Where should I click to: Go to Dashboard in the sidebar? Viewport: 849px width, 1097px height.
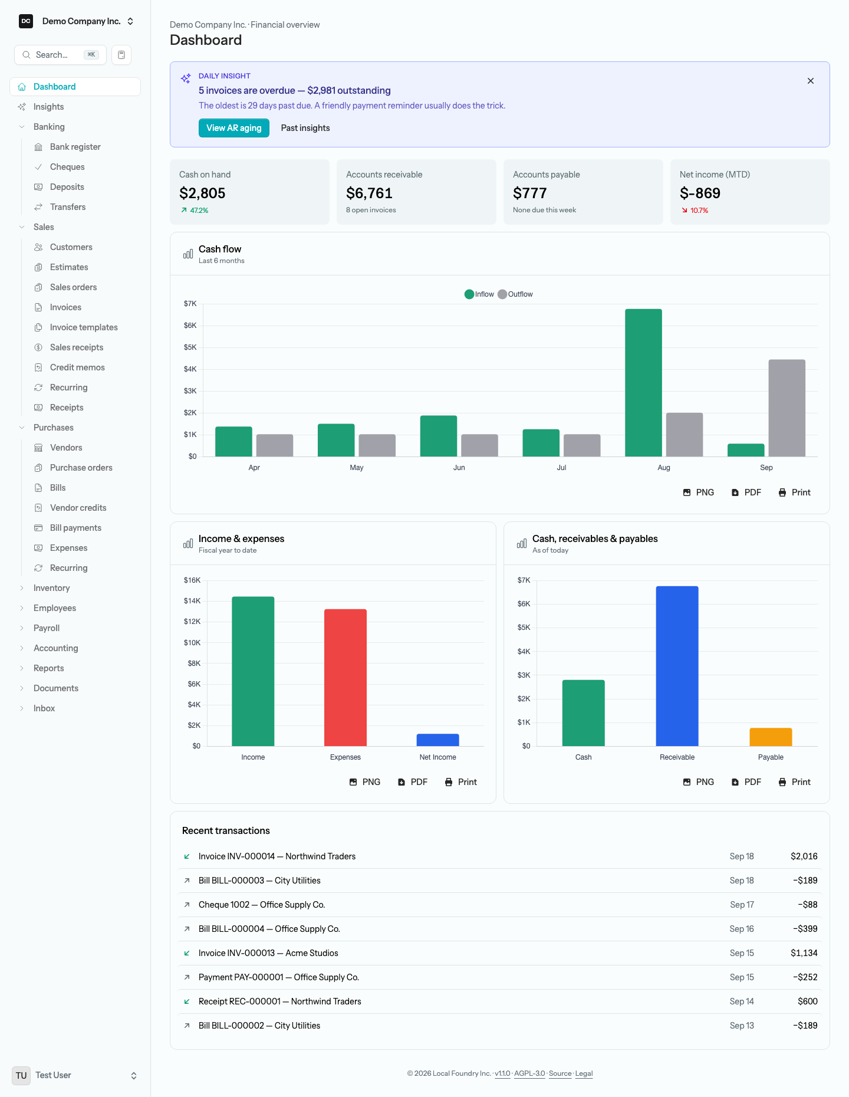[75, 87]
